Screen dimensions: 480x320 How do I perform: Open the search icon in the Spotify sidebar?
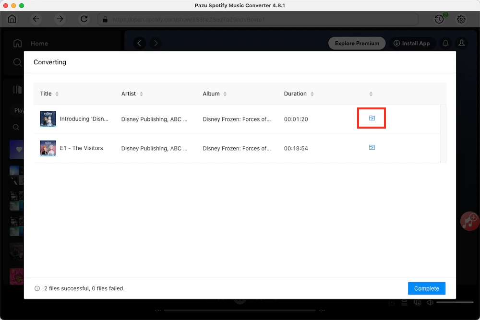click(x=17, y=62)
